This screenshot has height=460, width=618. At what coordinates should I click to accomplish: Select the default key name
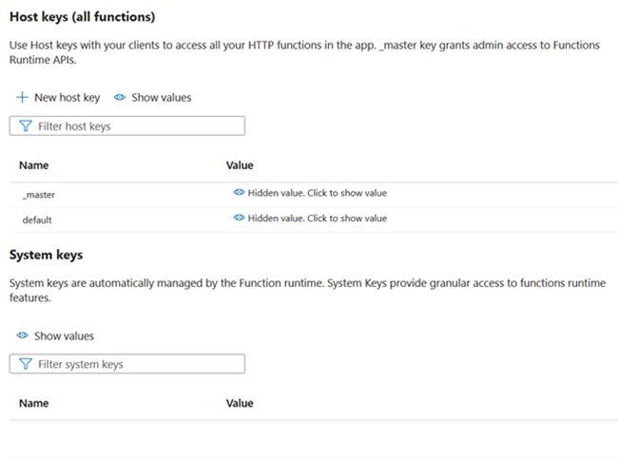37,220
